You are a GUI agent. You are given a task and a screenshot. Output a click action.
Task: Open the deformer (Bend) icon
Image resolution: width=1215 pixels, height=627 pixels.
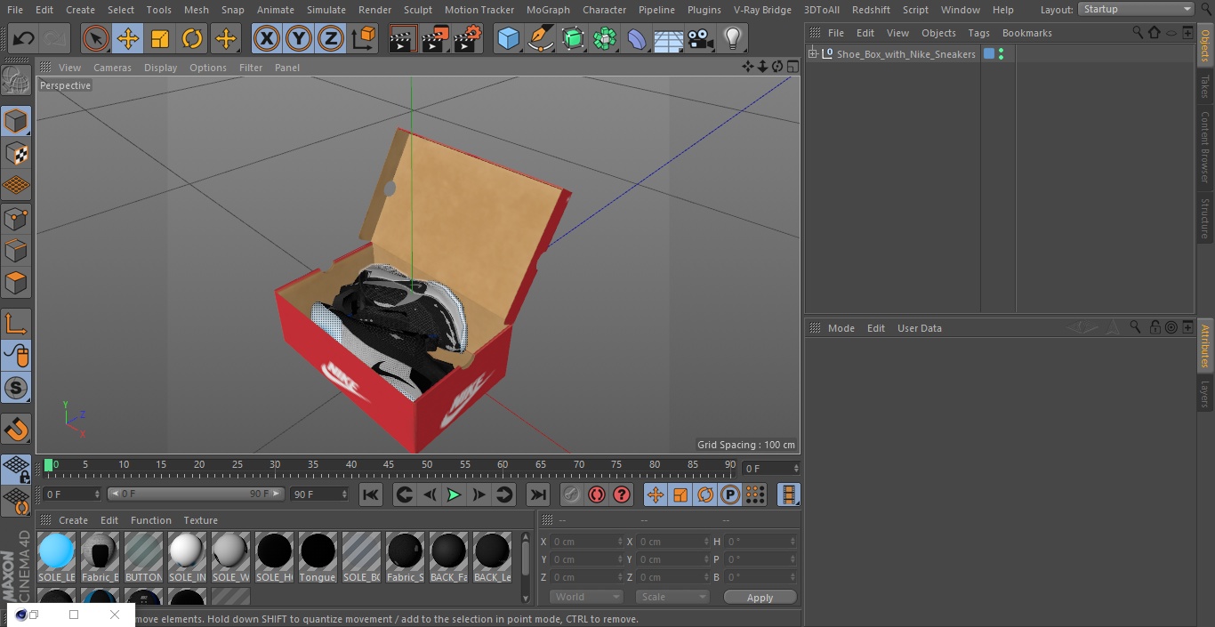point(637,38)
